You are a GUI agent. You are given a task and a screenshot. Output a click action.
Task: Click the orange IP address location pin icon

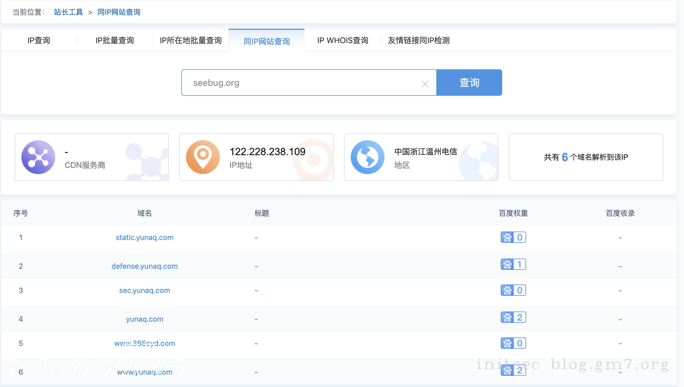pos(203,157)
